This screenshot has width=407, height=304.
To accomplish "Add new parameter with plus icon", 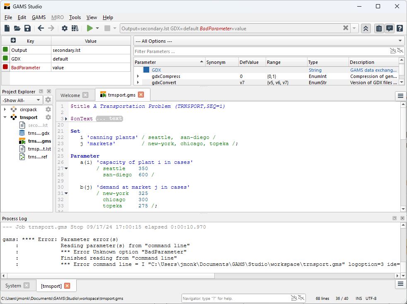I will pos(13,41).
